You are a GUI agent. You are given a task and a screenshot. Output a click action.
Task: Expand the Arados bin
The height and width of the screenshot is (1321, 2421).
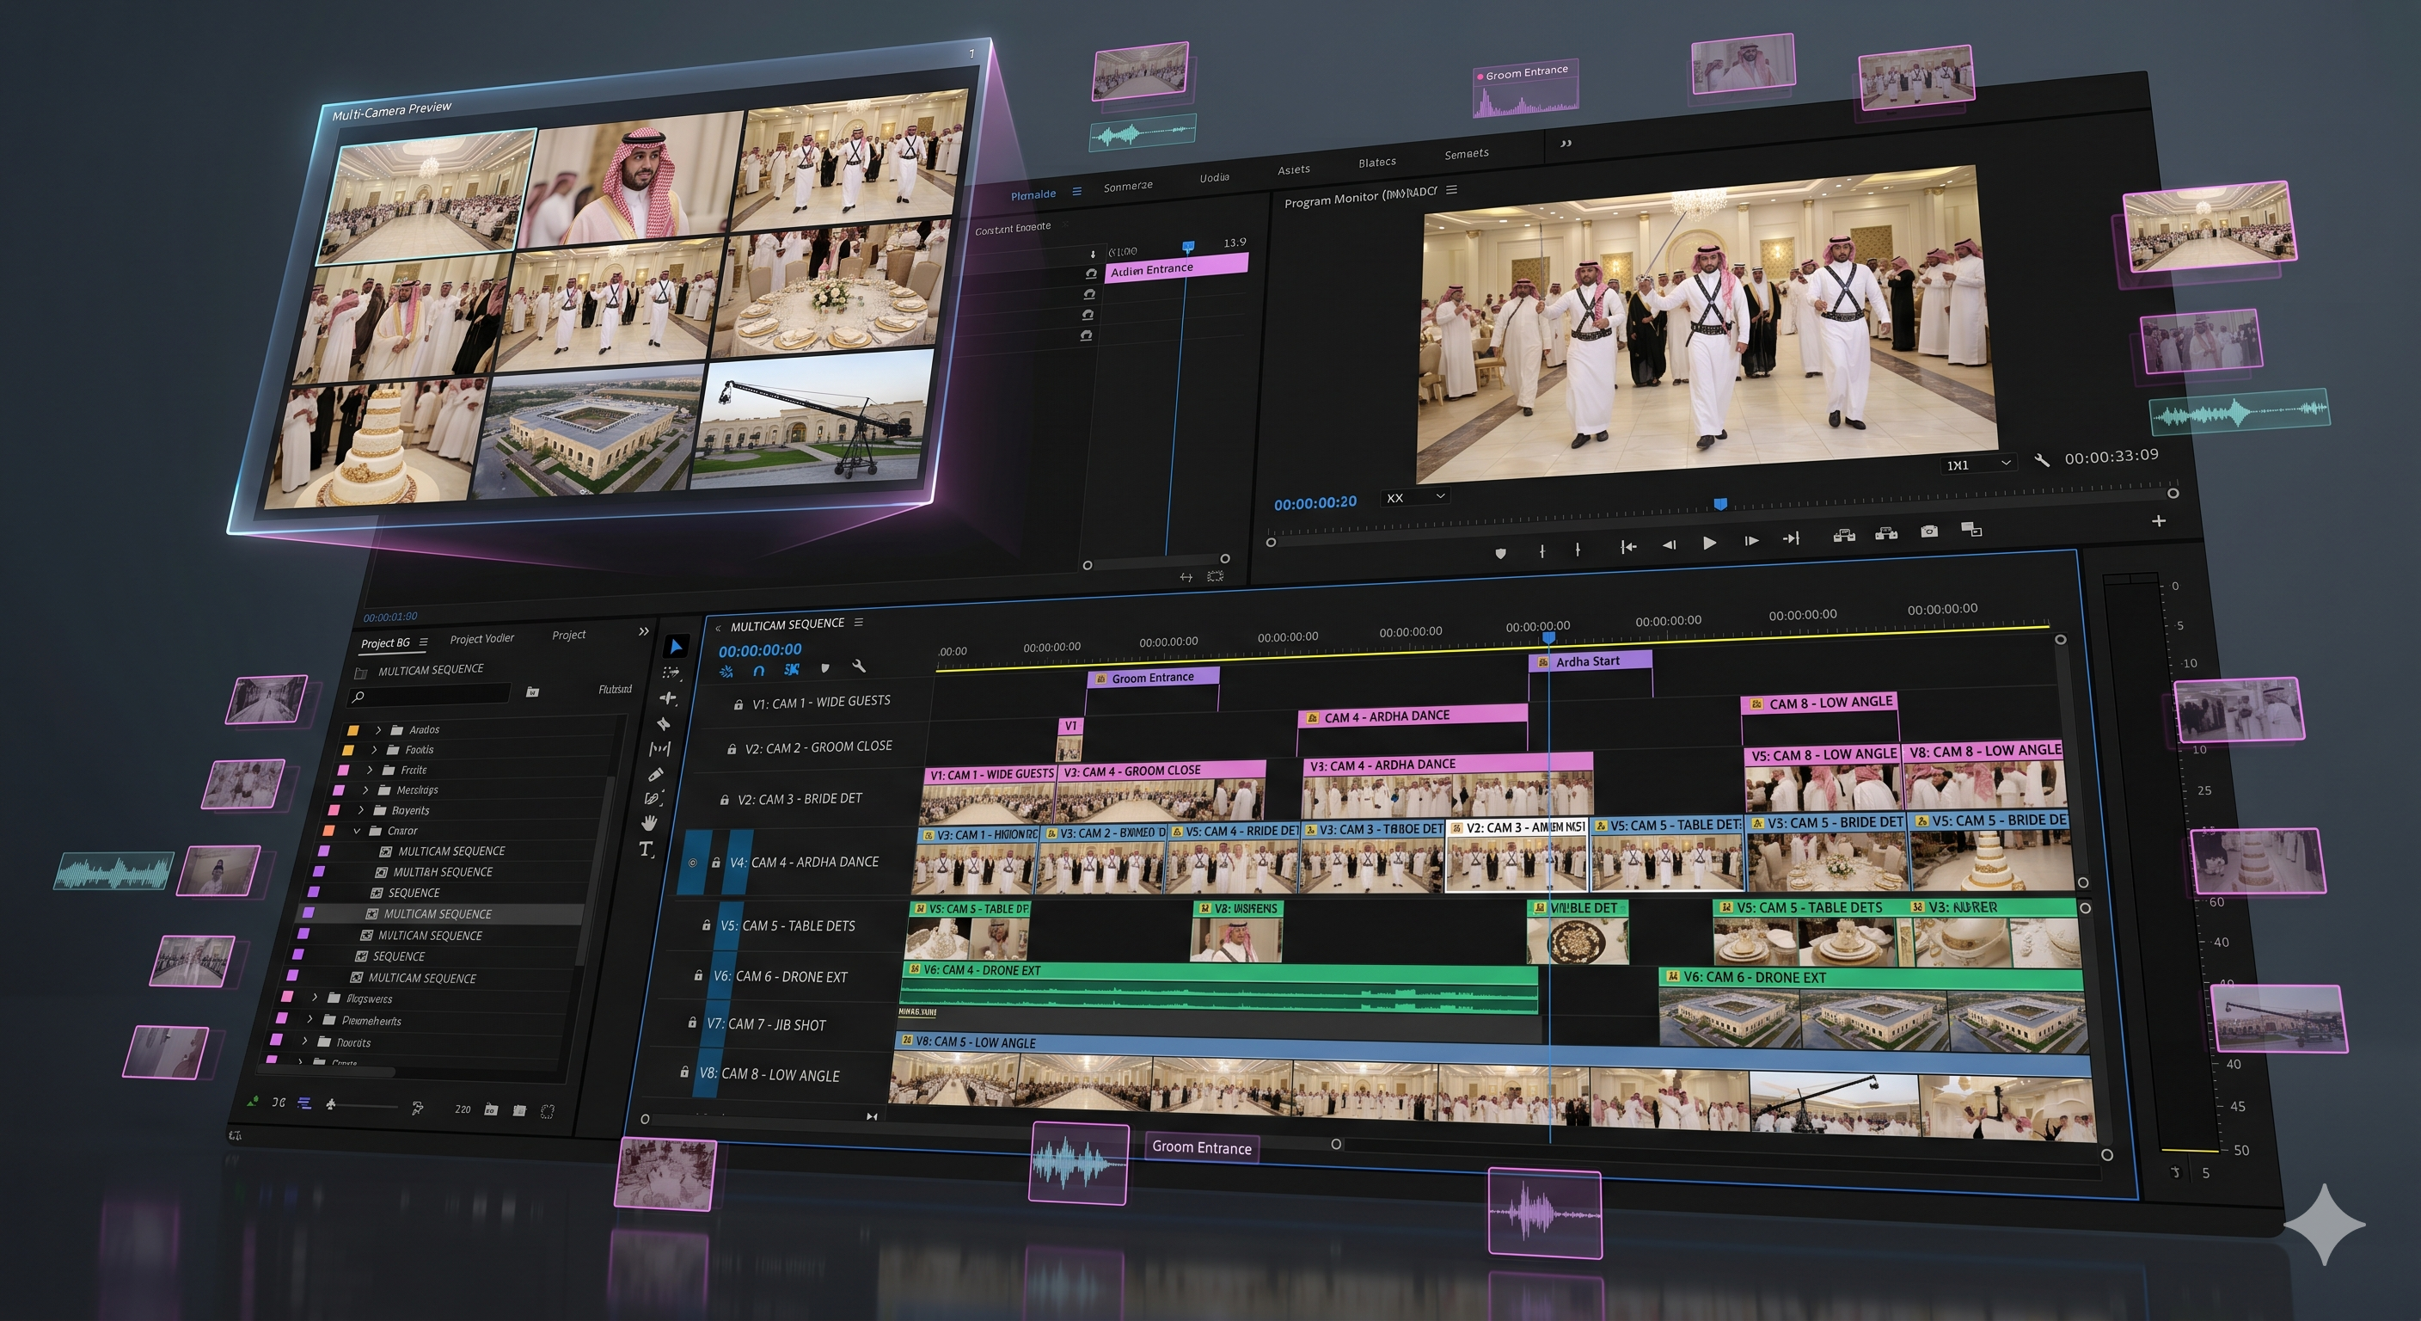tap(379, 729)
